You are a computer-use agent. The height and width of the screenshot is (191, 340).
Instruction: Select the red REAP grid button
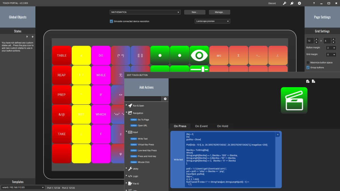(61, 75)
